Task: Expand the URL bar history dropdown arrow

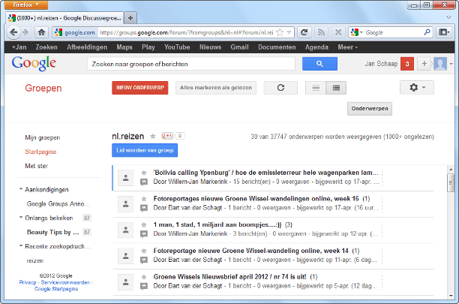Action: pos(289,32)
